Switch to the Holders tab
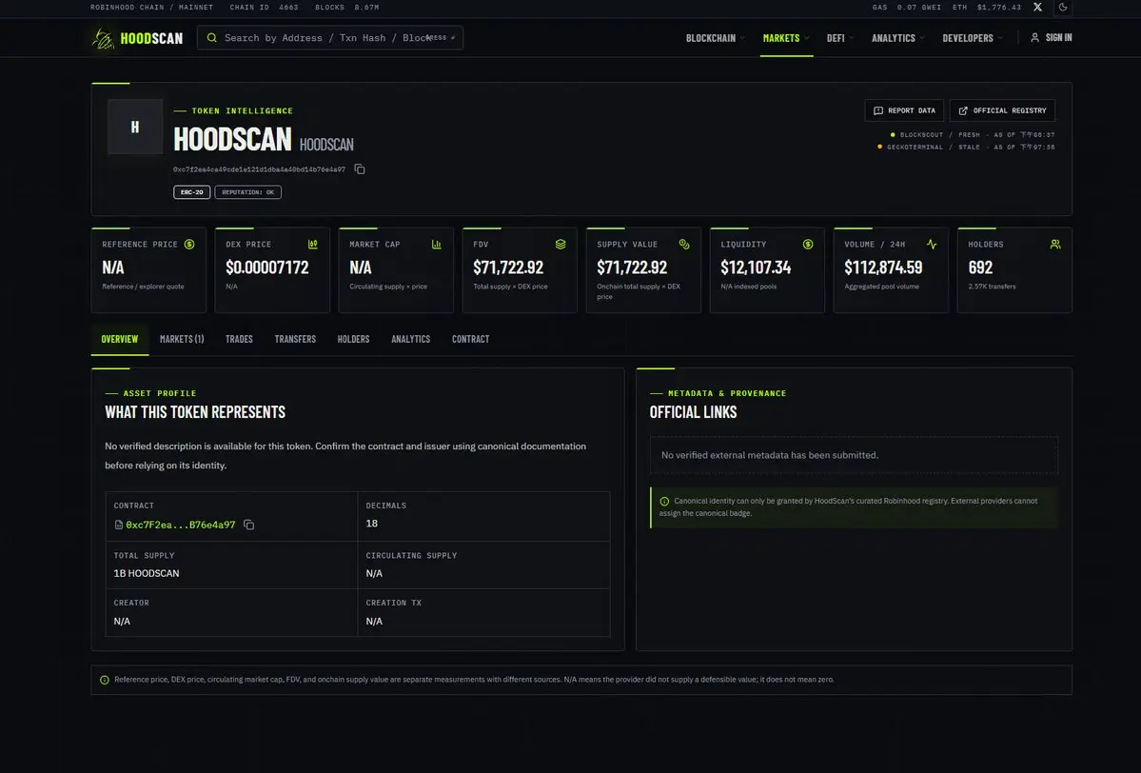 (x=354, y=339)
